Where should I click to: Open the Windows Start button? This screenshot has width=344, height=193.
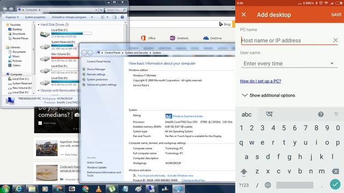tap(5, 189)
